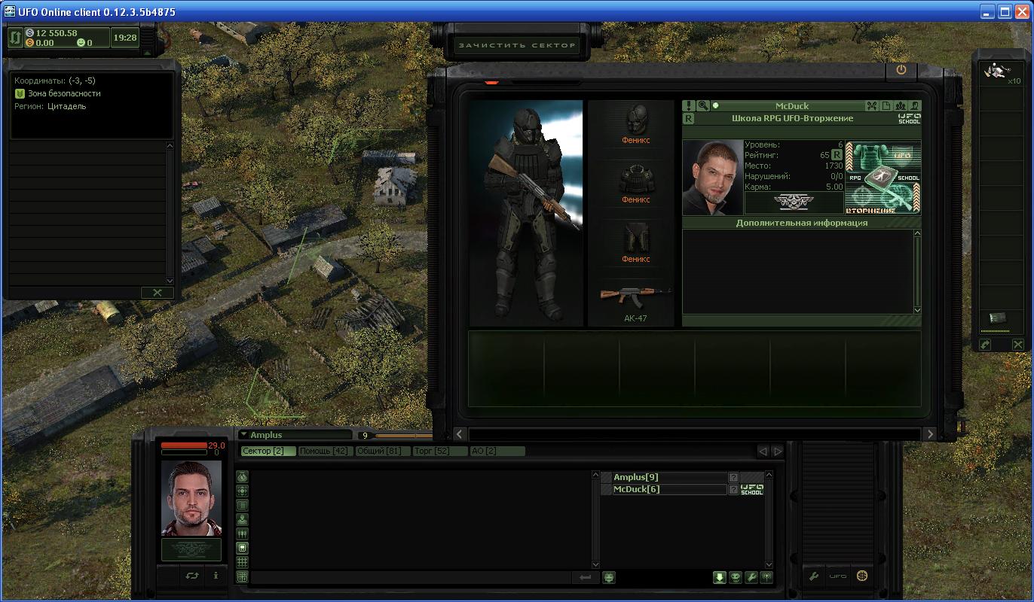The width and height of the screenshot is (1034, 602).
Task: Click the X button under the inventory strip
Action: coord(1017,345)
